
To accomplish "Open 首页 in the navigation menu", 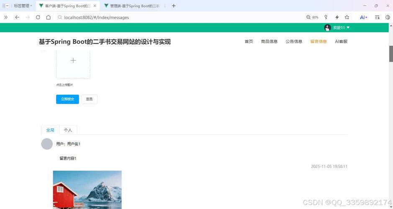I will point(249,41).
